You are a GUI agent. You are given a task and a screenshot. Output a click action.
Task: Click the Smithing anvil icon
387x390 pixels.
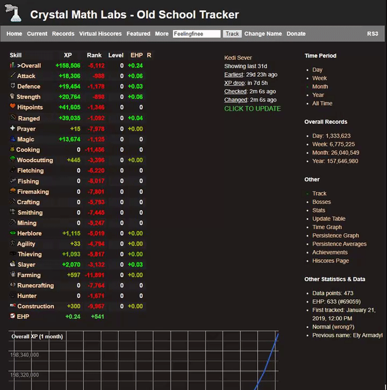[13, 212]
